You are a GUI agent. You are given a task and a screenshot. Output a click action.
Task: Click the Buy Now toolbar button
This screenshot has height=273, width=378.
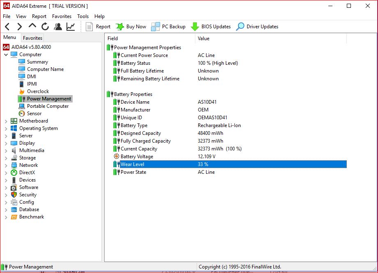131,27
